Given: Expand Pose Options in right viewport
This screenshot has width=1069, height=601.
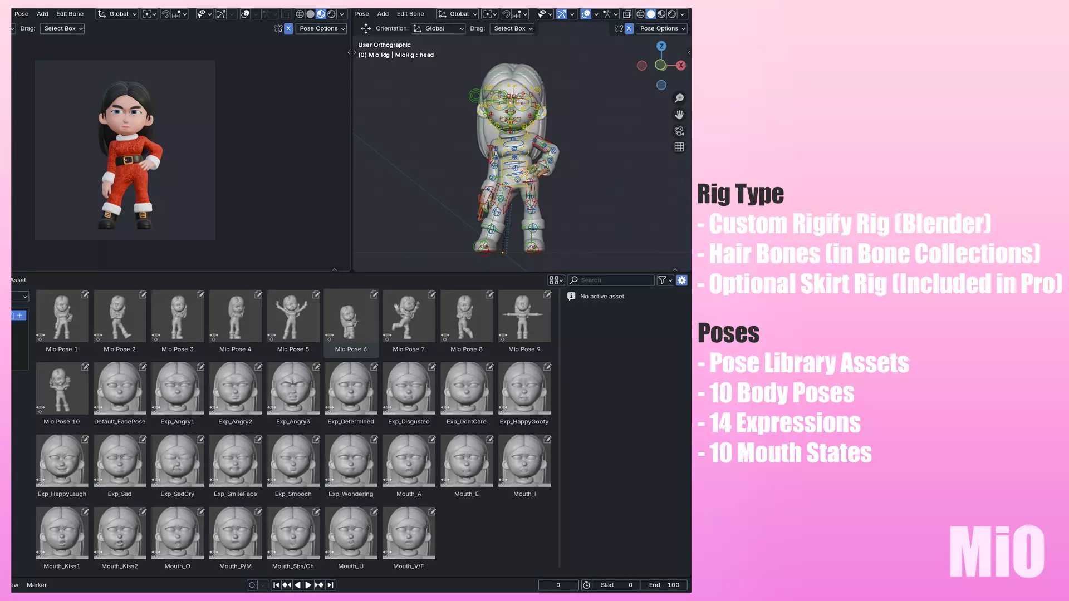Looking at the screenshot, I should pos(661,28).
